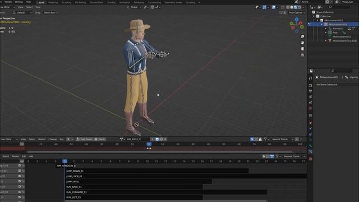Toggle fake user shield for the action
359x202 pixels.
(157, 139)
